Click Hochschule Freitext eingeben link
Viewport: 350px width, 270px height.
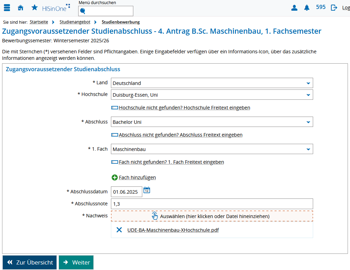(184, 108)
